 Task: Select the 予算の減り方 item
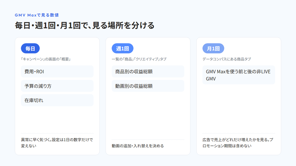pyautogui.click(x=57, y=86)
